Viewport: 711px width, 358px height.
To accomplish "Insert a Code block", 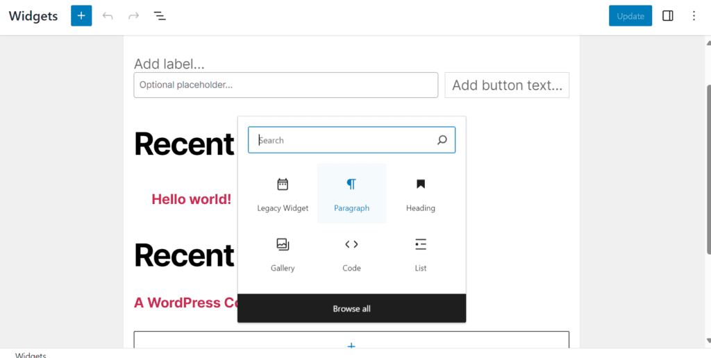I will [351, 254].
